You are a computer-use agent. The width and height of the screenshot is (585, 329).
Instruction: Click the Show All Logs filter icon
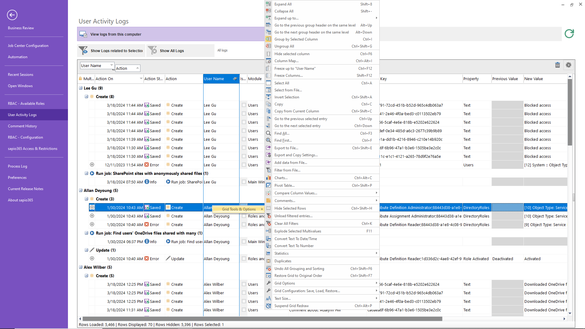pyautogui.click(x=152, y=51)
